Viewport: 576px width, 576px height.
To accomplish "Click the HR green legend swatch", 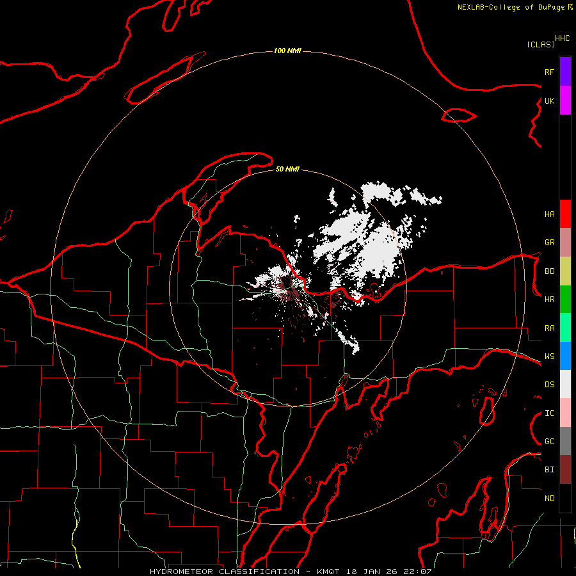I will [x=565, y=300].
